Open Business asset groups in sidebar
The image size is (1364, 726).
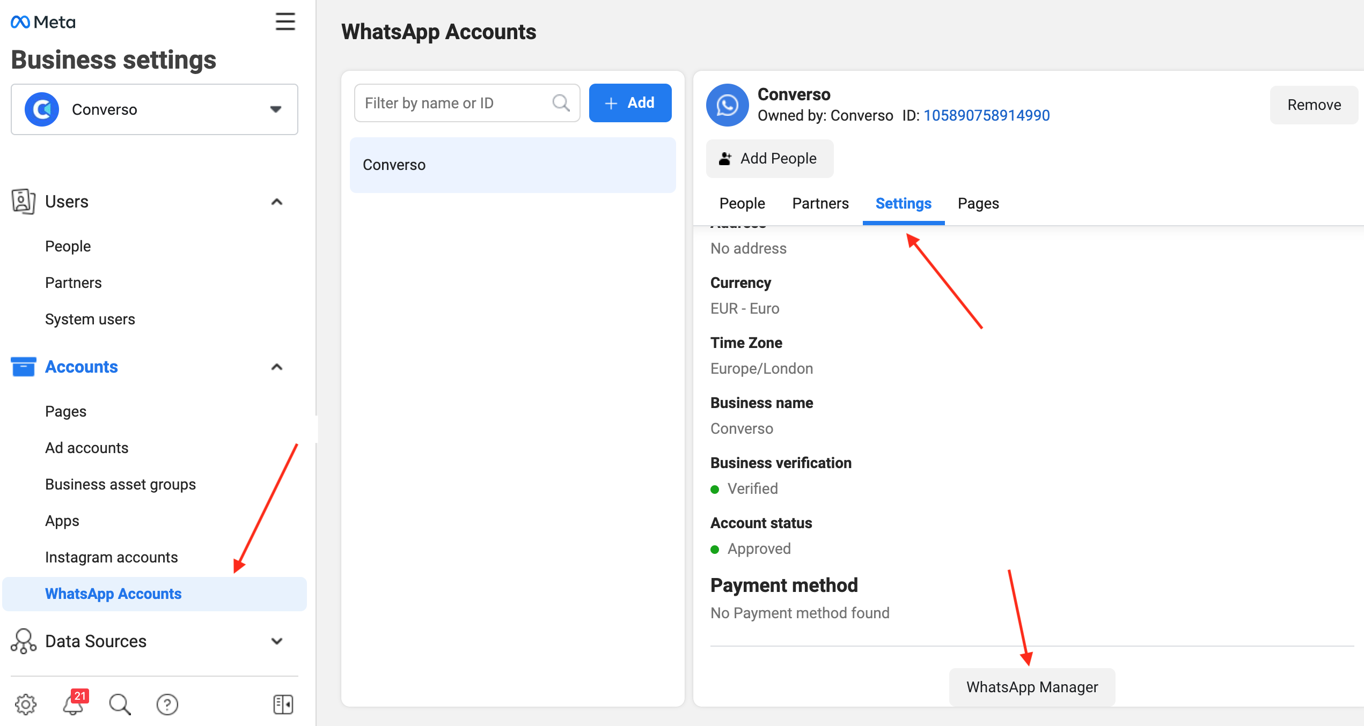[x=120, y=484]
